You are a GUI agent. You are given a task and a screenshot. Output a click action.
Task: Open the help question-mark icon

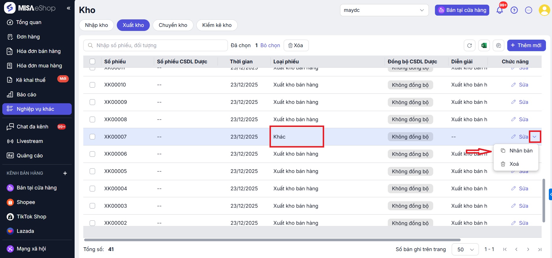click(514, 10)
